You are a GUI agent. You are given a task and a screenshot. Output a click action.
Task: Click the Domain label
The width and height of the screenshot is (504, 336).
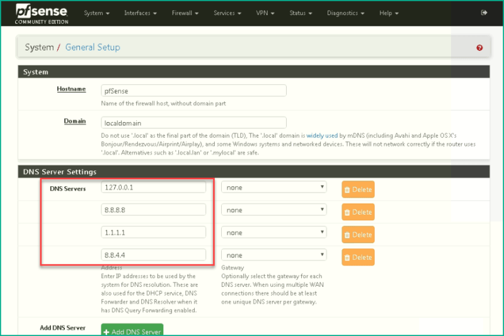tap(75, 121)
